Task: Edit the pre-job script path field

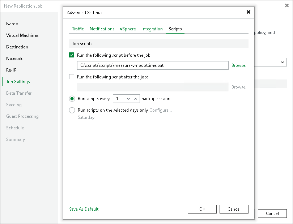Action: 153,65
